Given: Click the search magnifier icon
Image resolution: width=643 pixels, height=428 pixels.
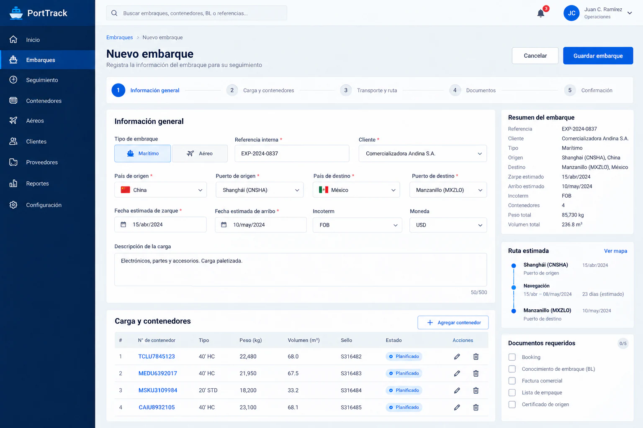Looking at the screenshot, I should coord(114,13).
